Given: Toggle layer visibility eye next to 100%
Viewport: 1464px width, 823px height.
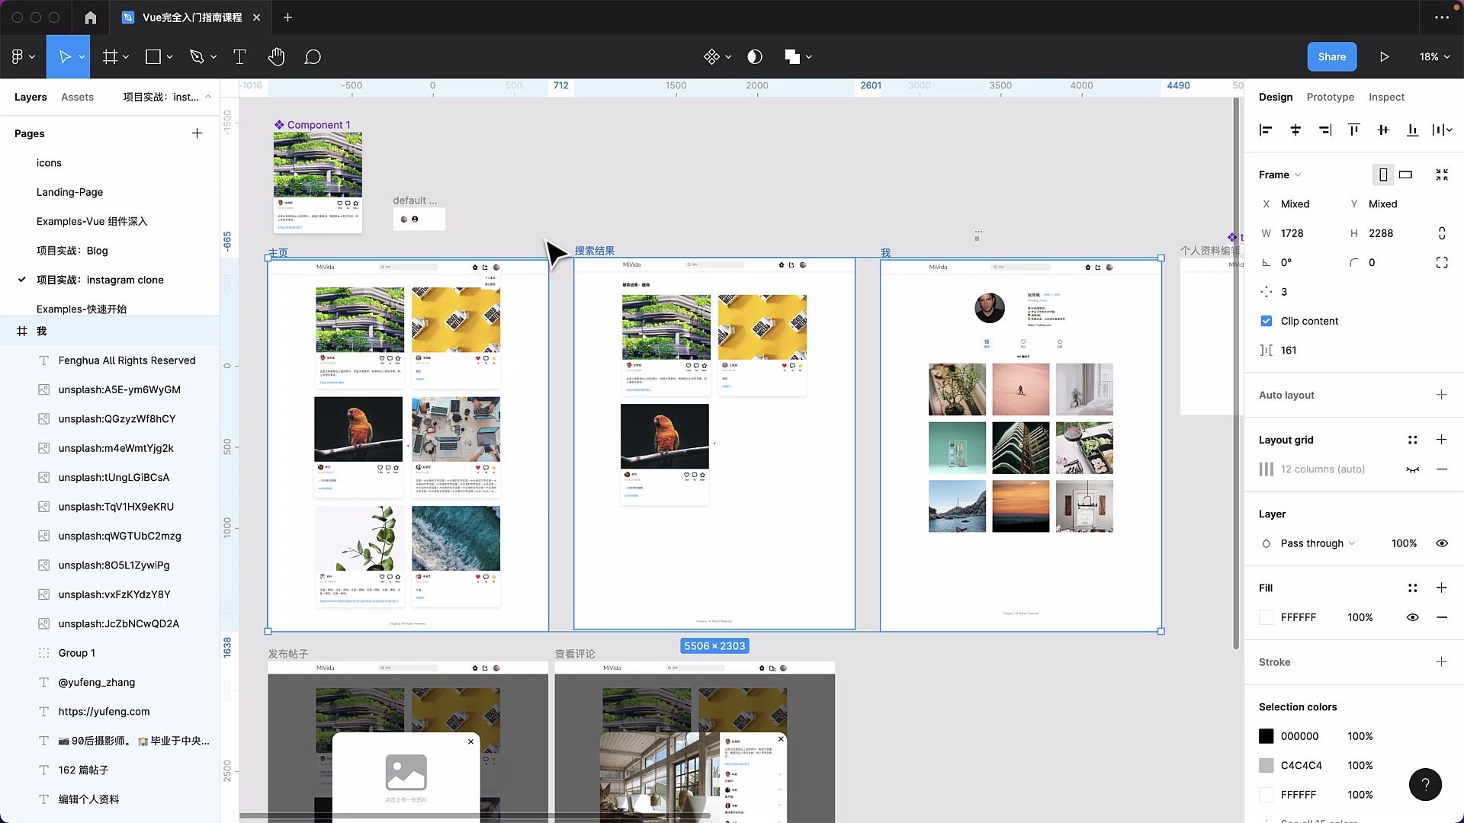Looking at the screenshot, I should coord(1441,543).
